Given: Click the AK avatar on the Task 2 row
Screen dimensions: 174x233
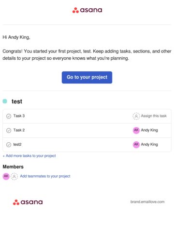Looking at the screenshot, I should pos(136,130).
